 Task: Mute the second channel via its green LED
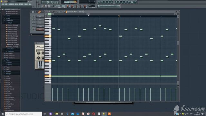coord(31,20)
